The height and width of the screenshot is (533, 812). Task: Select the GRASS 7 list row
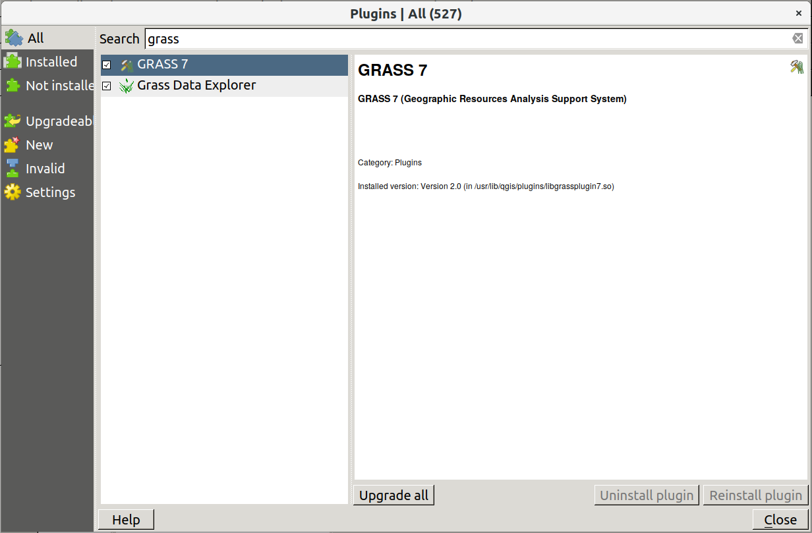tap(224, 65)
